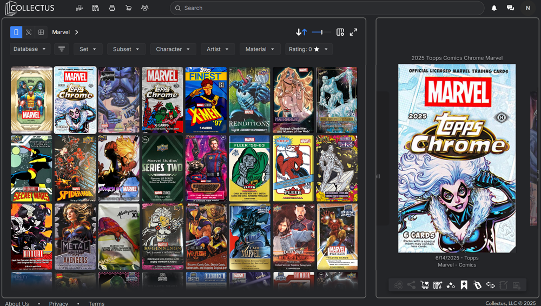Image resolution: width=541 pixels, height=306 pixels.
Task: Select the Metal Avengers pack thumbnail
Action: pyautogui.click(x=75, y=237)
